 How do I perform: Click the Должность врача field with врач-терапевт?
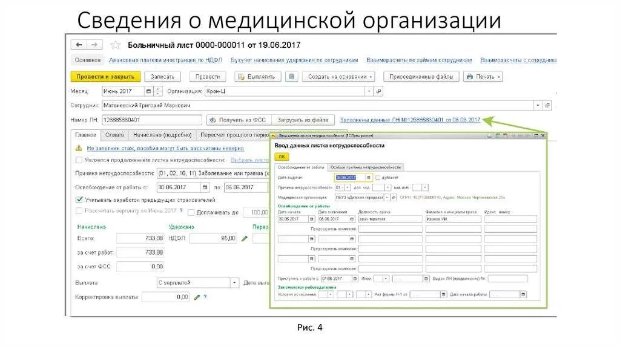[391, 219]
